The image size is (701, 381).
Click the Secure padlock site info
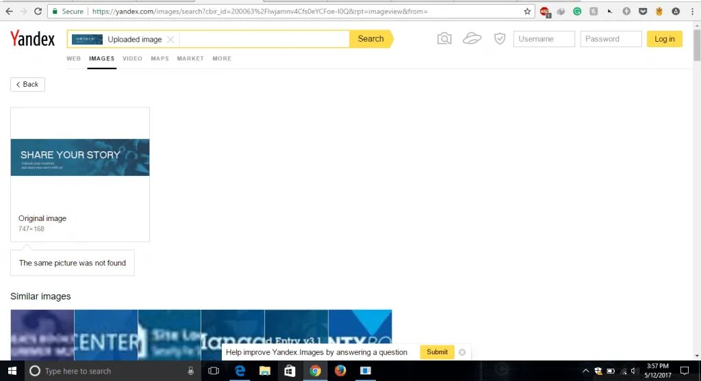pos(68,11)
